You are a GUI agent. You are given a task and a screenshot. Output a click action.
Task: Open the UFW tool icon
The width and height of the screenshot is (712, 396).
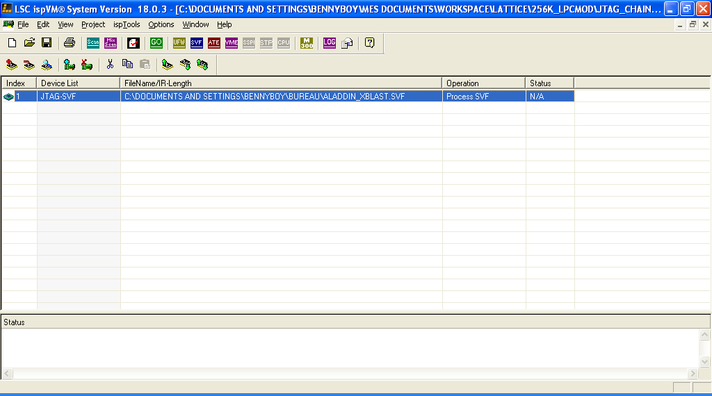pyautogui.click(x=179, y=42)
